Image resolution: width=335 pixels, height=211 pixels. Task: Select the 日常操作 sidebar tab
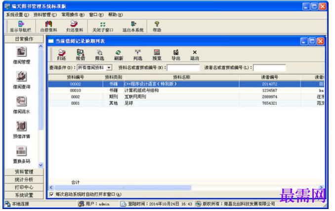24,39
